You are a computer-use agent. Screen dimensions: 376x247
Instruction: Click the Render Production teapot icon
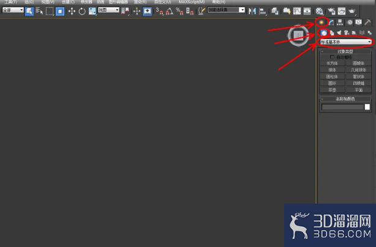coord(352,11)
